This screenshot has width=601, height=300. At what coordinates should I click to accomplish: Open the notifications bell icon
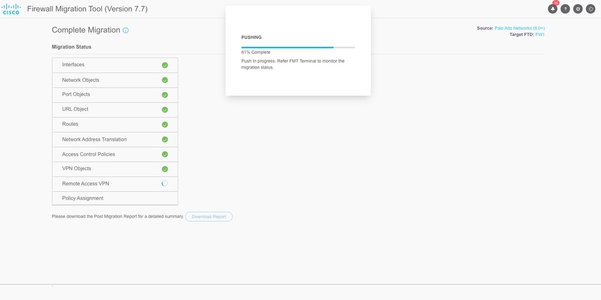pyautogui.click(x=552, y=9)
